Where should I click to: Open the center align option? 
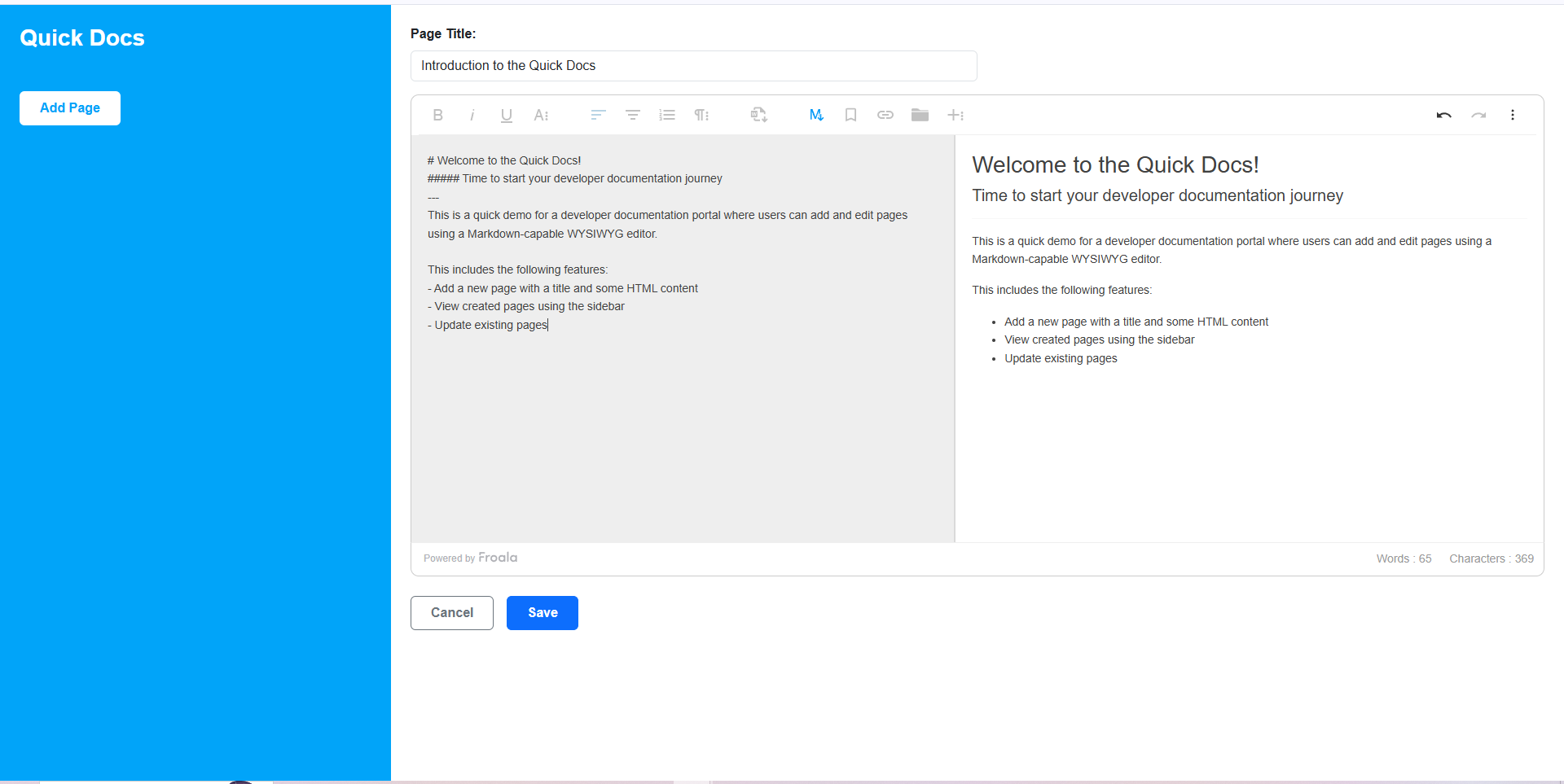[x=632, y=115]
